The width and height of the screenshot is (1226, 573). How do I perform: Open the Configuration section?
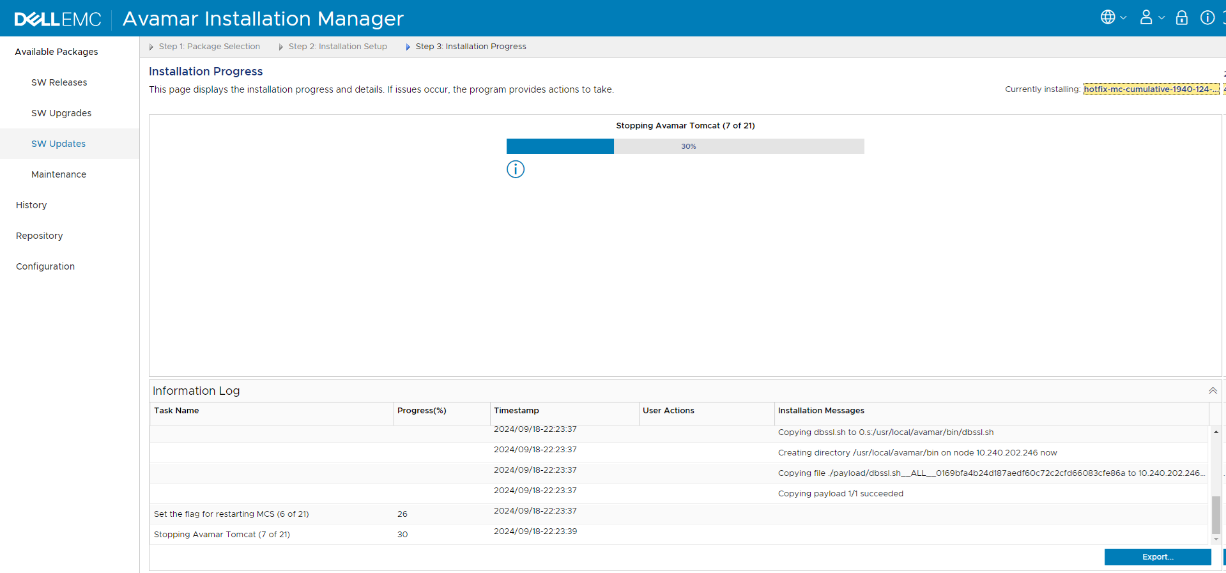click(45, 266)
